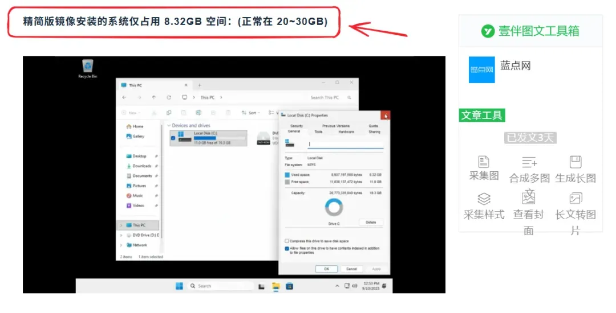Click the 壹伴图文工具箱 green logo
The image size is (616, 313).
pyautogui.click(x=488, y=31)
